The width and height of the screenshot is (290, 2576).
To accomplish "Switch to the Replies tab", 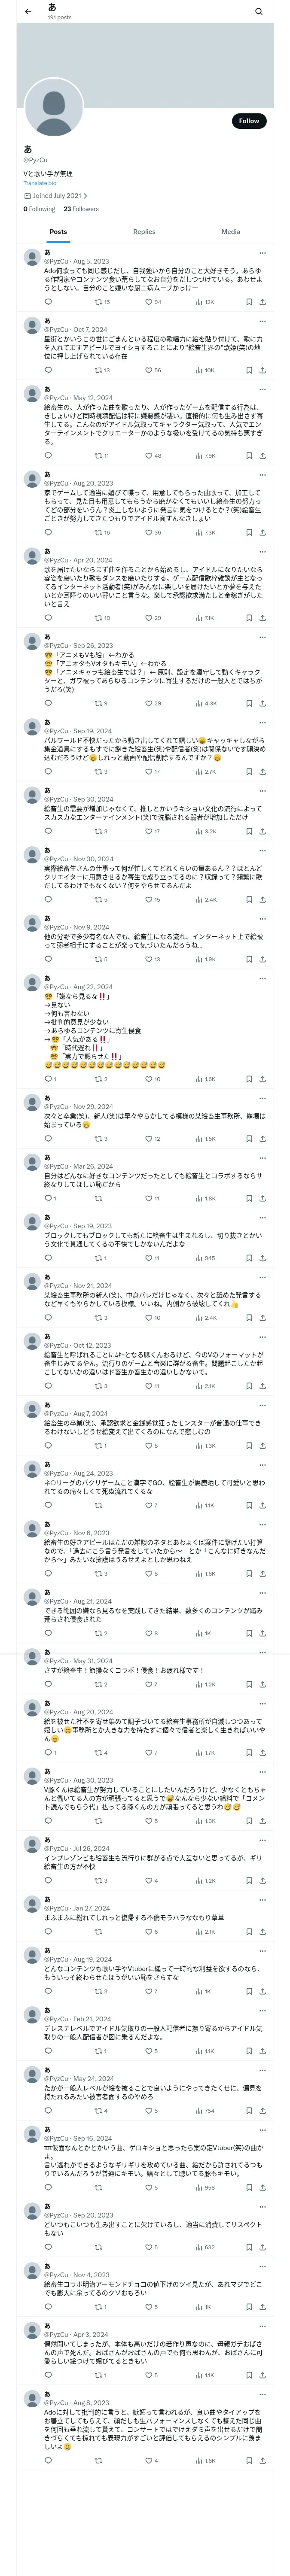I will [x=144, y=231].
